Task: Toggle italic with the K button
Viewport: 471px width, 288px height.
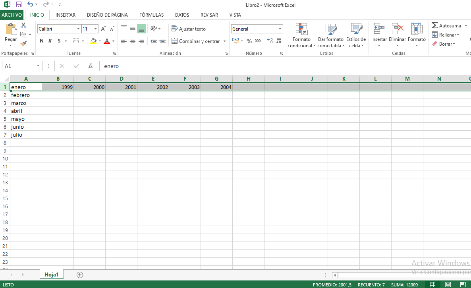Action: click(50, 41)
